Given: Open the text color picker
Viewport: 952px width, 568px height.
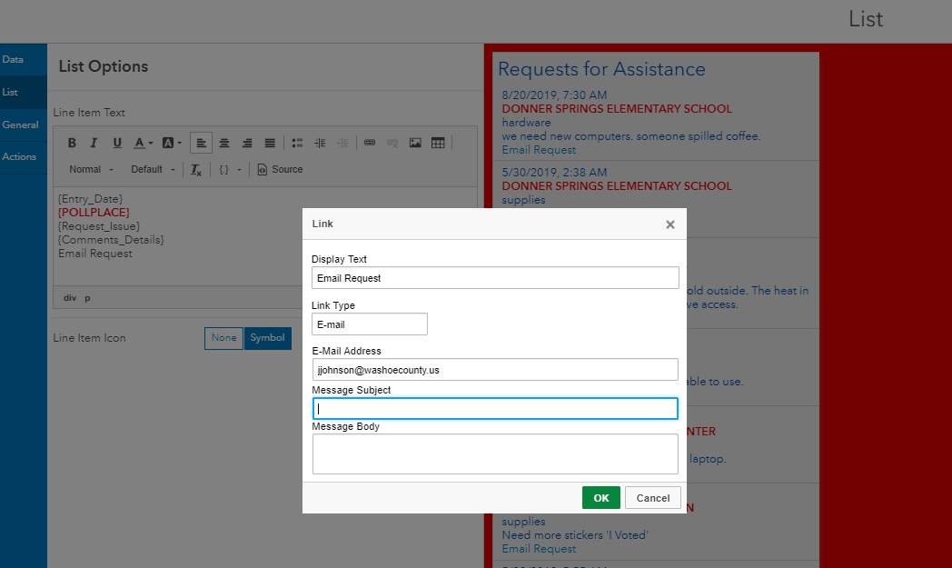Looking at the screenshot, I should click(x=144, y=143).
